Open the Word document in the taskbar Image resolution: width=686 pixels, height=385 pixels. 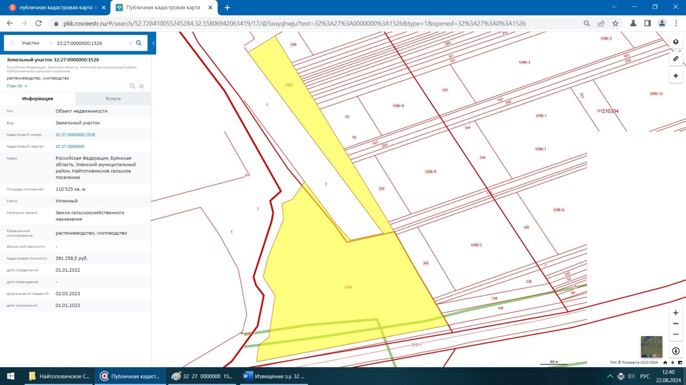(x=274, y=376)
